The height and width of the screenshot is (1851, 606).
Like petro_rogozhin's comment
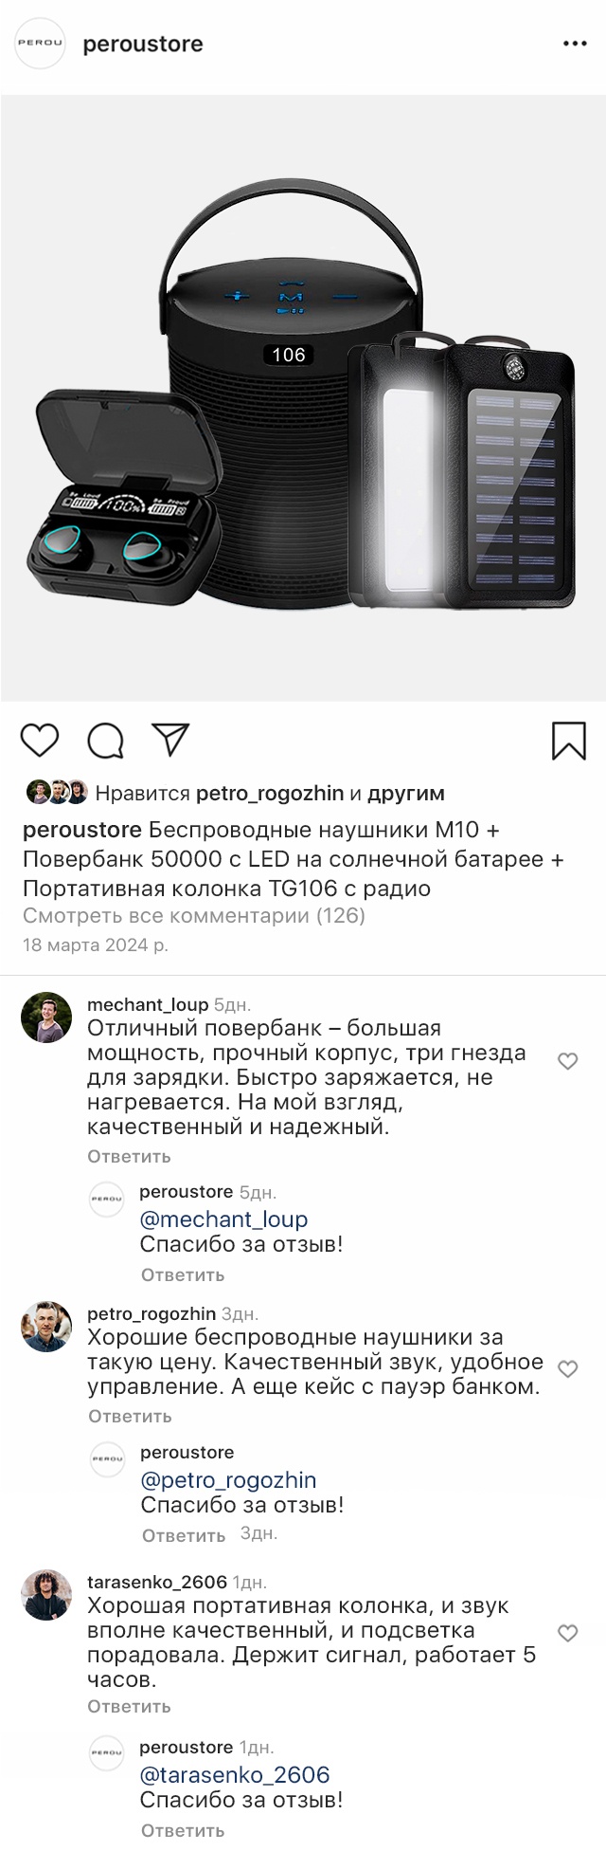[567, 1368]
